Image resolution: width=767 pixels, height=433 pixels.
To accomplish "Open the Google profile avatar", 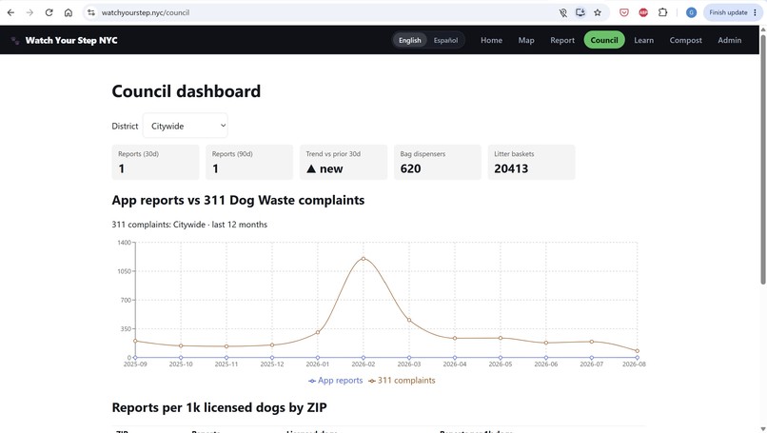I will click(691, 12).
